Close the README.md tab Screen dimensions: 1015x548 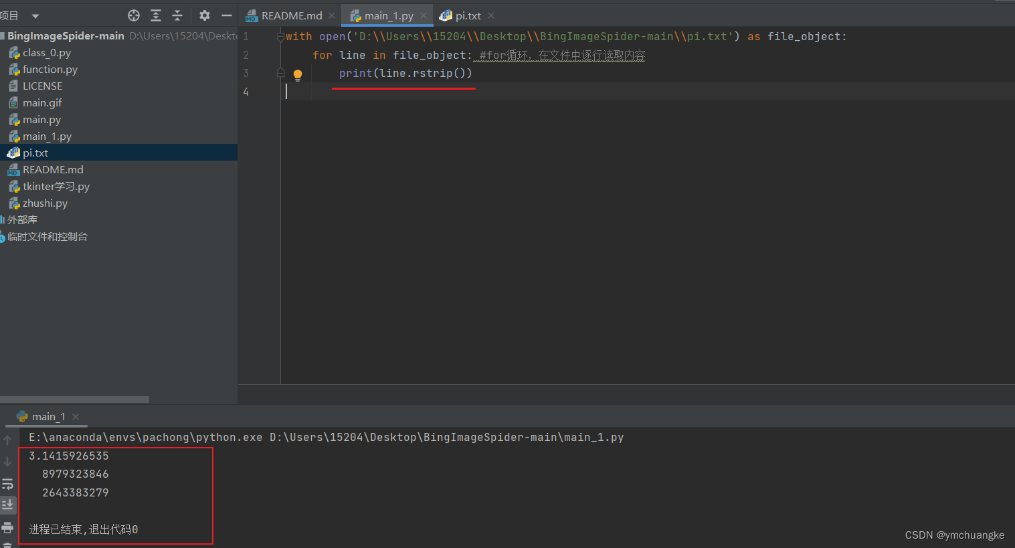[x=332, y=15]
